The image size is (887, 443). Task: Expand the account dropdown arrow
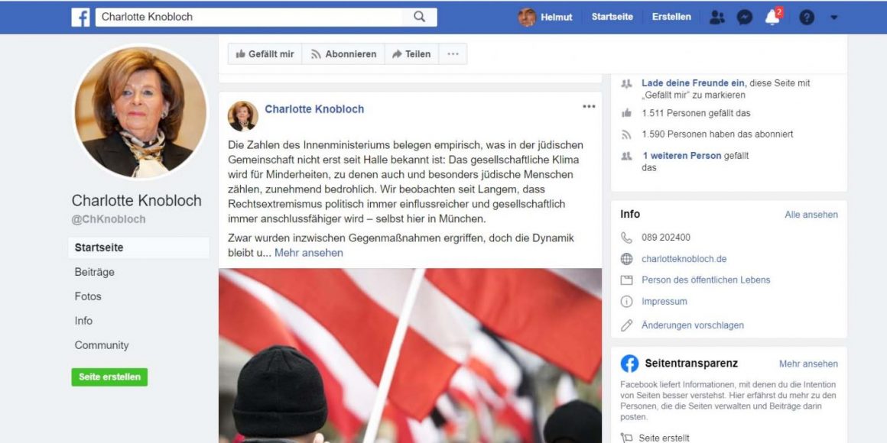click(x=833, y=18)
